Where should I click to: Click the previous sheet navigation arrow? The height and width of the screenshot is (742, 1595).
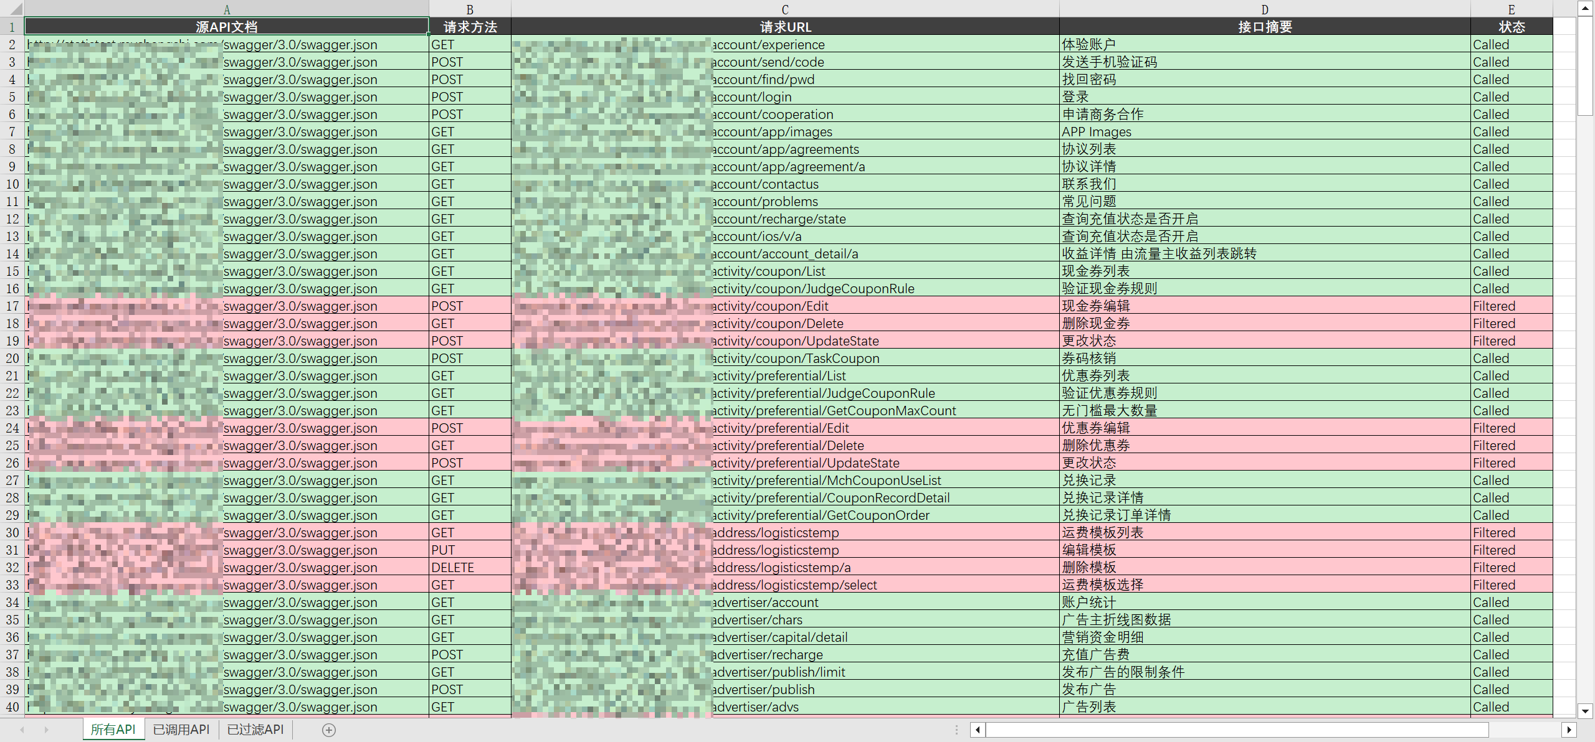coord(22,730)
